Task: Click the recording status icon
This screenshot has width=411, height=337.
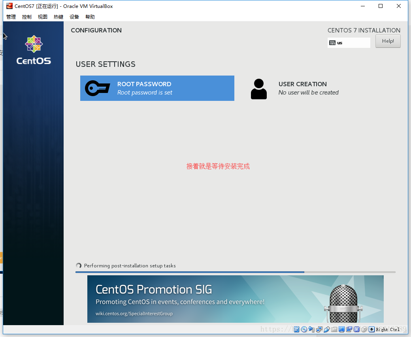Action: coord(349,329)
